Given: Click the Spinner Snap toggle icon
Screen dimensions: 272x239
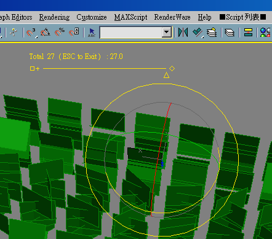Looking at the screenshot, I should [74, 32].
